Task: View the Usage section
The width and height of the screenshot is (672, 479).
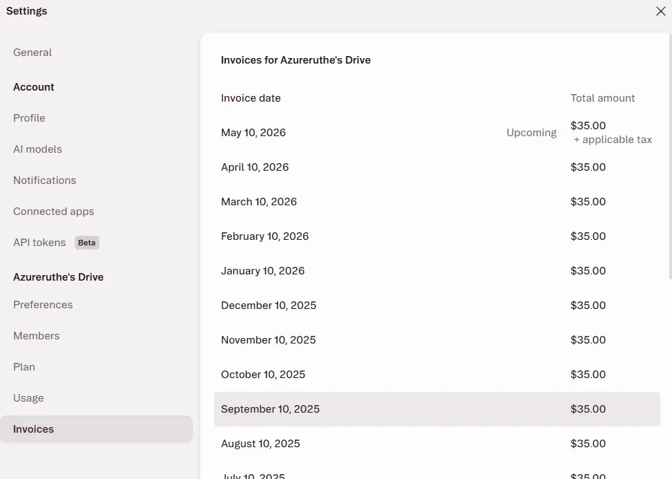Action: click(x=28, y=398)
